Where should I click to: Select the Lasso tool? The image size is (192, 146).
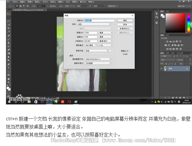point(8,21)
